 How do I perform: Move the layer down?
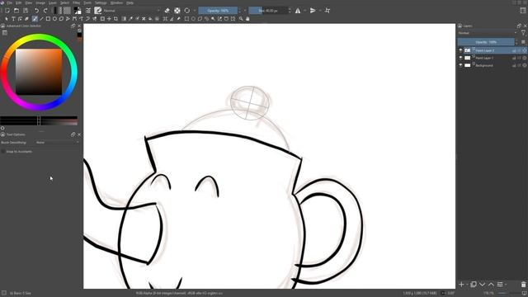pos(482,285)
